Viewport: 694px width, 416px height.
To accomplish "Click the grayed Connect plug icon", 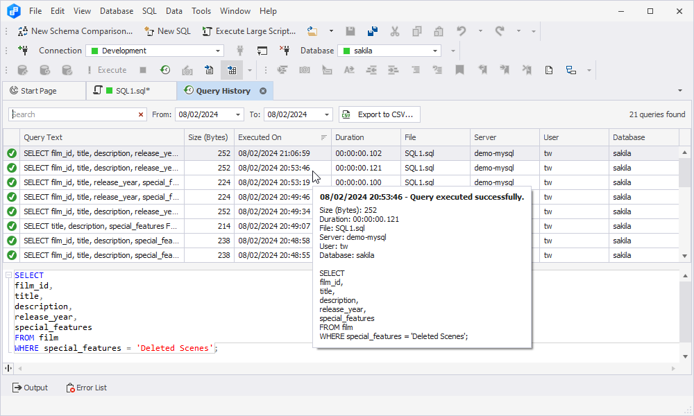I will point(240,51).
